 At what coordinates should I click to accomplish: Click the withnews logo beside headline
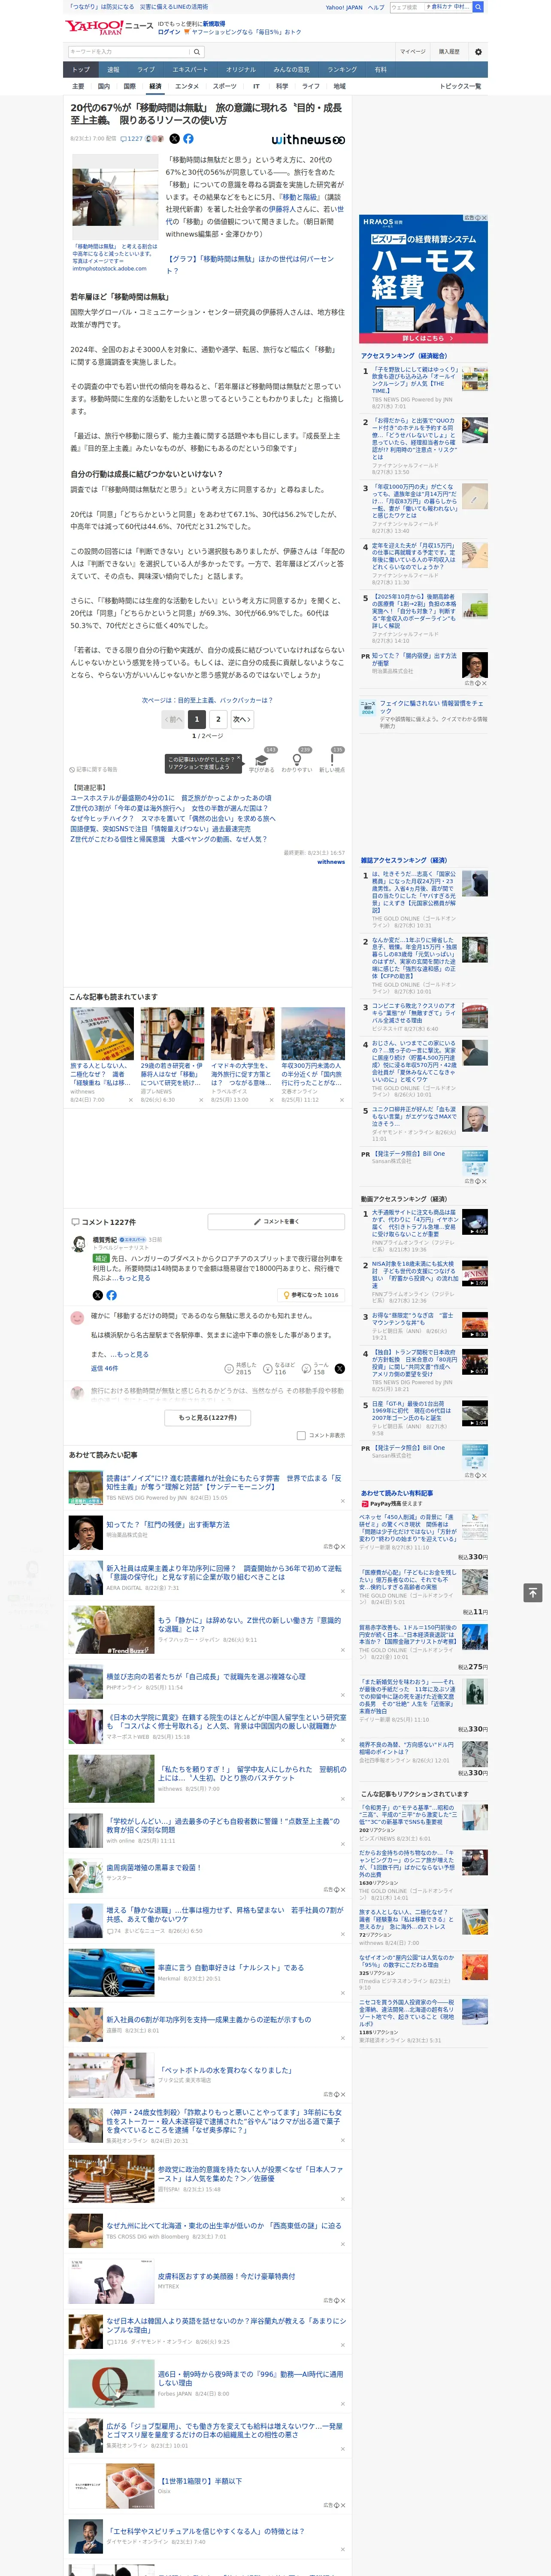click(308, 139)
